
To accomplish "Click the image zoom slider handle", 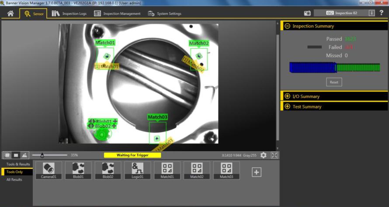I will click(42, 155).
